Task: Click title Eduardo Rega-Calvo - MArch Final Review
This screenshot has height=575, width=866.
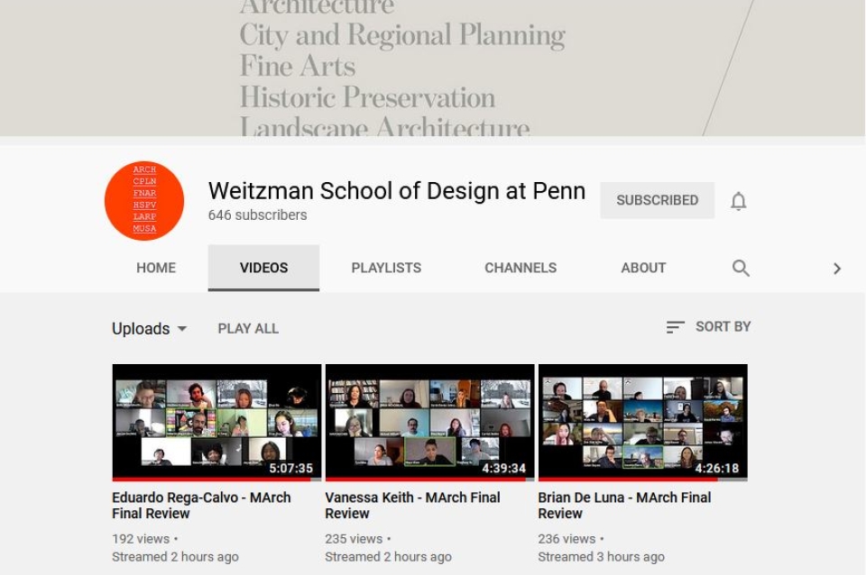Action: pyautogui.click(x=201, y=506)
